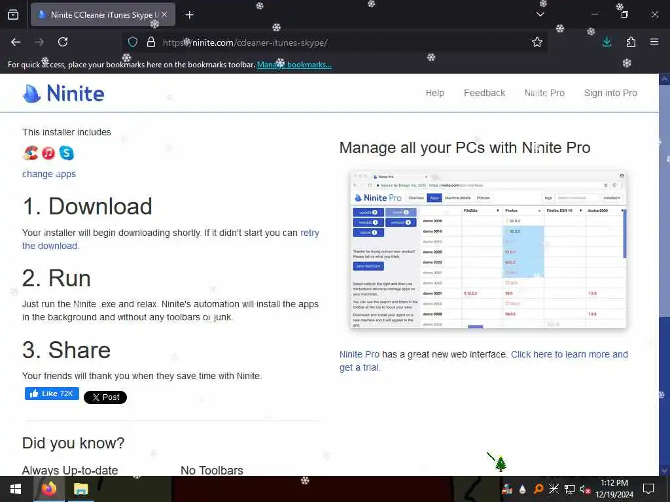Screen dimensions: 670x502
Task: Click here to learn more trial link
Action: [569, 354]
